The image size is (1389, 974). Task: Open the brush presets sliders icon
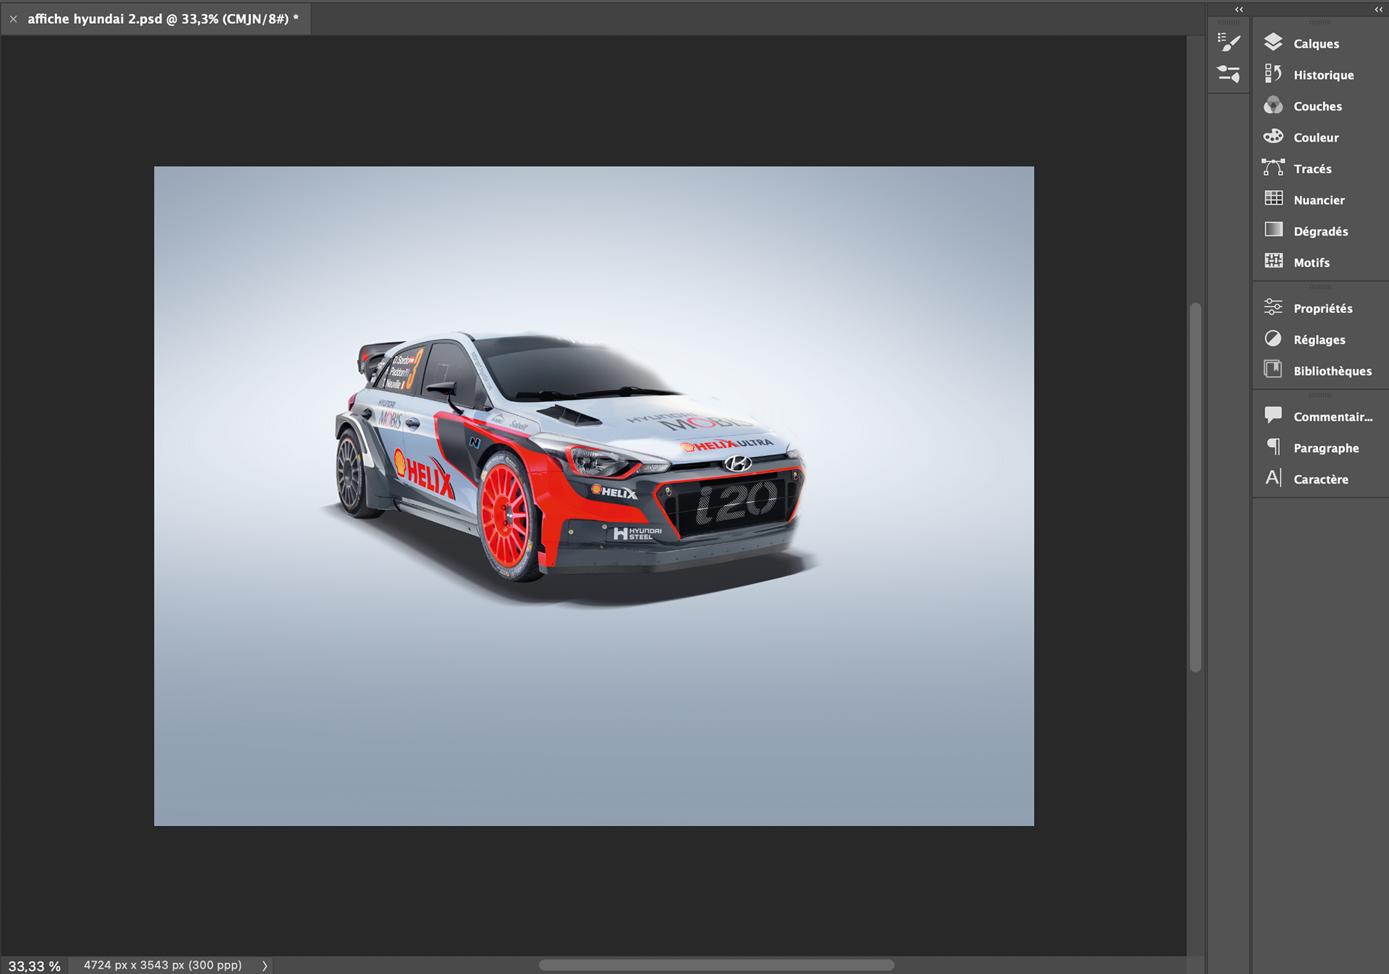pyautogui.click(x=1228, y=74)
